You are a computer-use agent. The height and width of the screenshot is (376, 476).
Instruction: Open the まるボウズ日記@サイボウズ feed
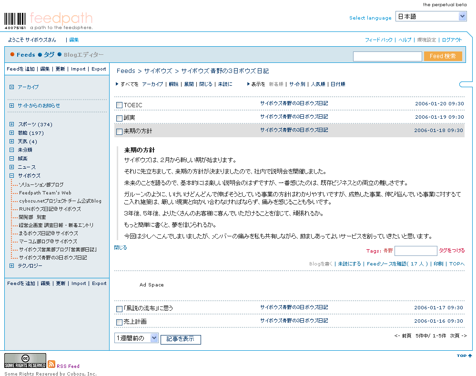(x=49, y=234)
